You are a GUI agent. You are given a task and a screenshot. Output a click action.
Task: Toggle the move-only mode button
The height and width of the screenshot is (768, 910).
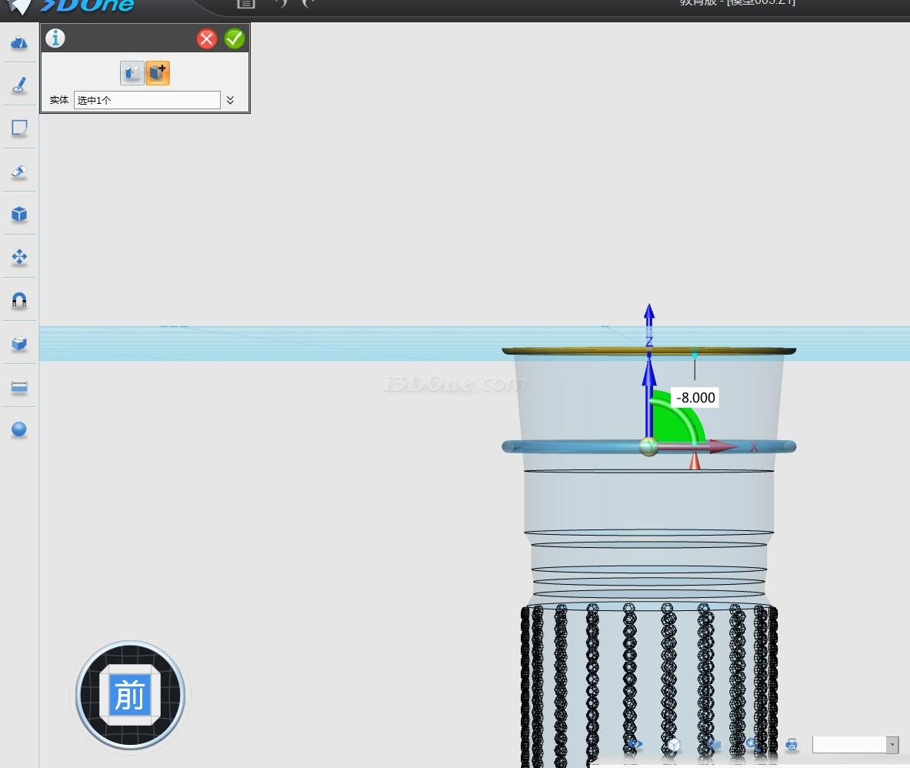tap(132, 73)
